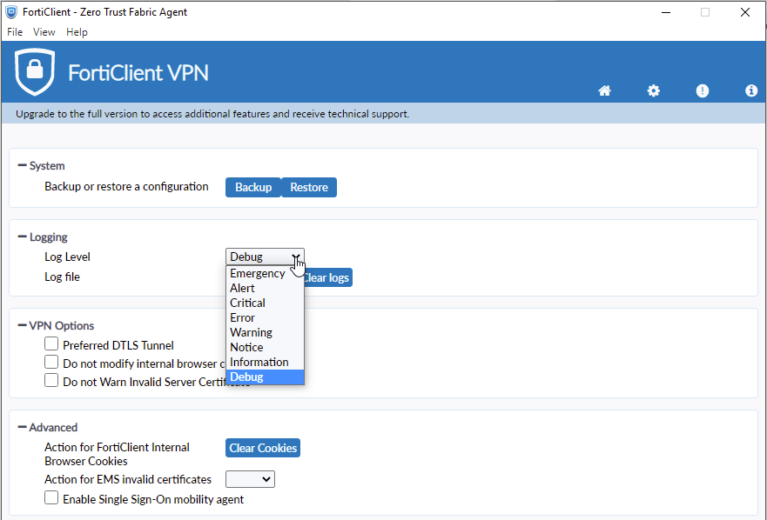Select Information log level option
This screenshot has height=520, width=767.
pyautogui.click(x=265, y=362)
